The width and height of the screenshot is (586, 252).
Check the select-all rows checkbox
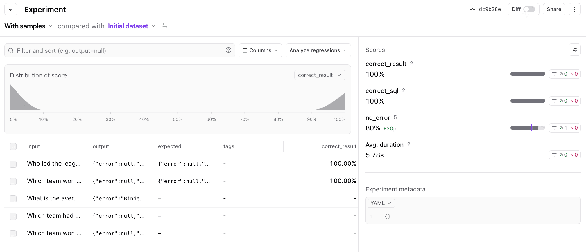pos(13,146)
